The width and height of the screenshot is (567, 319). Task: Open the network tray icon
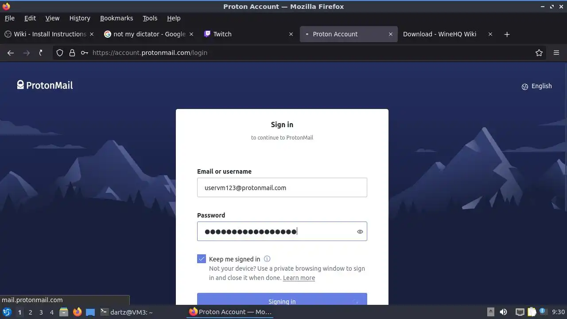520,312
